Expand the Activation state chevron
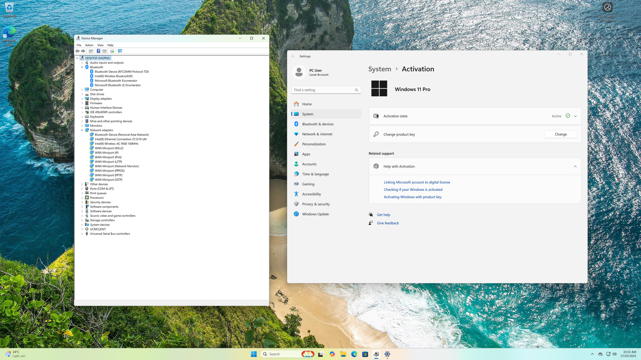This screenshot has width=641, height=360. [575, 116]
